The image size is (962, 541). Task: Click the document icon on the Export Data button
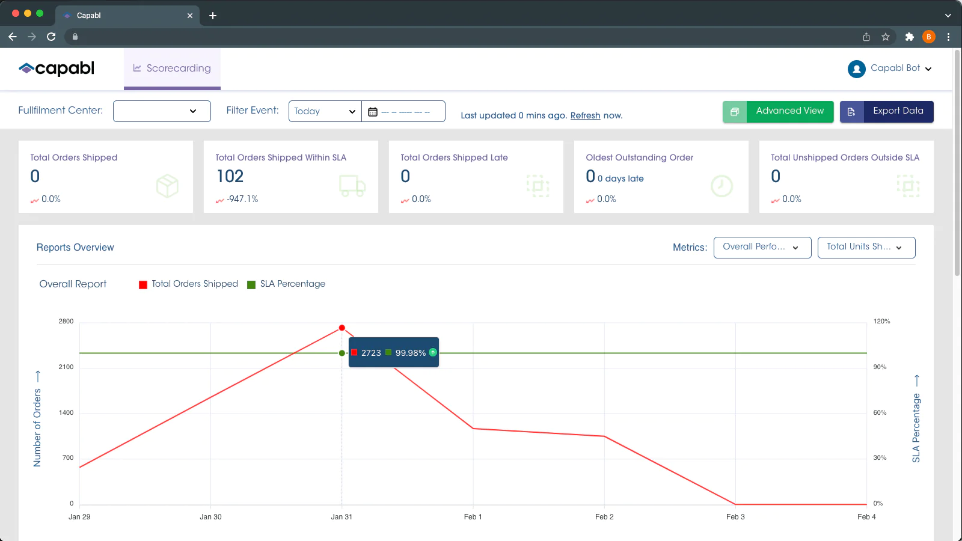click(851, 111)
